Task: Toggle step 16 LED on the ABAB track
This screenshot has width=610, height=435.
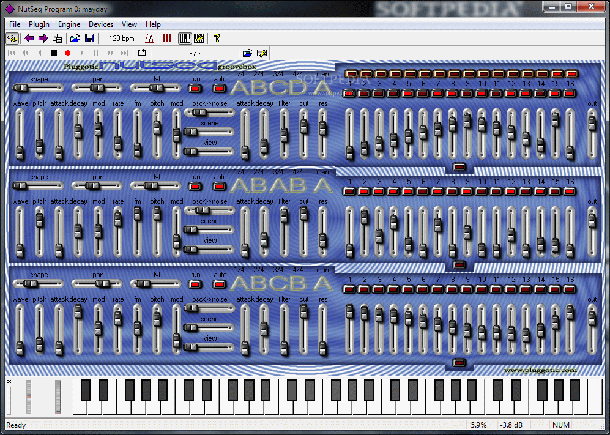Action: [x=570, y=191]
